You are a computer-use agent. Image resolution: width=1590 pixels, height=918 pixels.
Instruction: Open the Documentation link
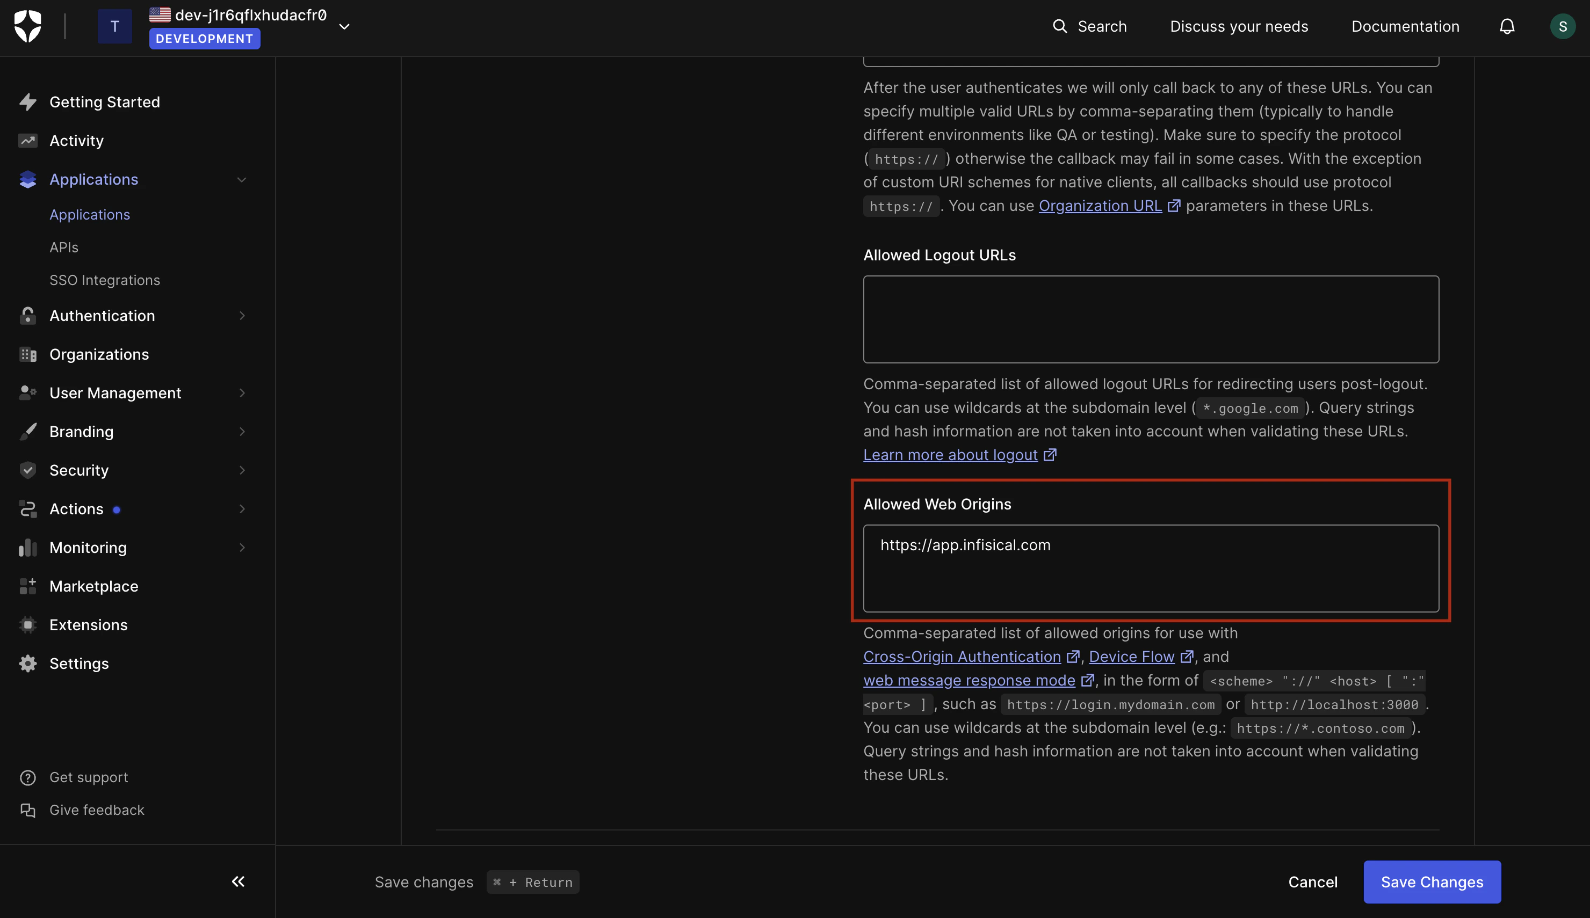pos(1405,26)
